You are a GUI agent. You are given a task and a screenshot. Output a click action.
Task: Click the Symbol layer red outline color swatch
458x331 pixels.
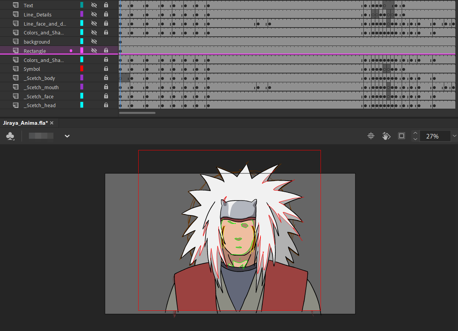coord(82,68)
